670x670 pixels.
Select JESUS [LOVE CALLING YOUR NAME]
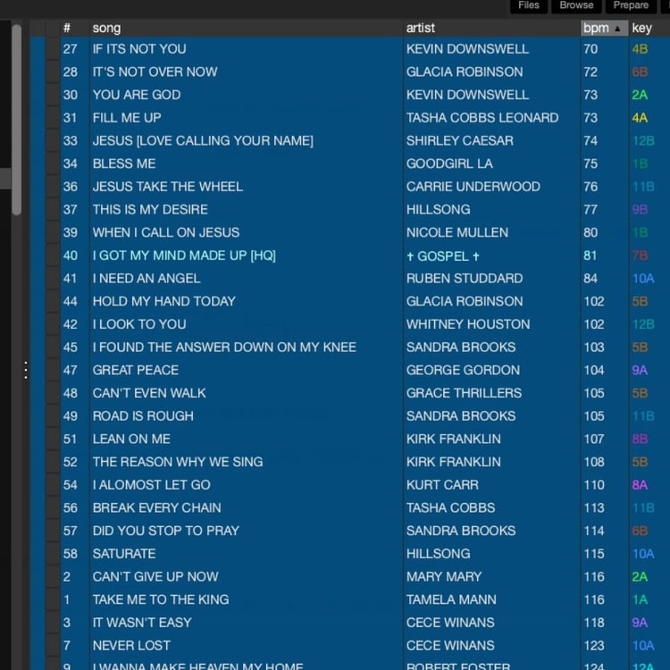click(203, 140)
